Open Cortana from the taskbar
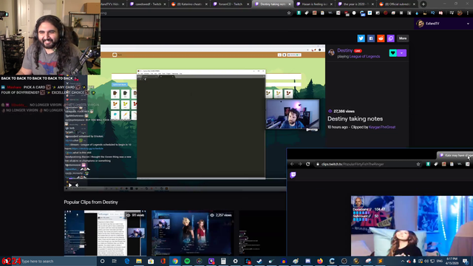 (102, 261)
